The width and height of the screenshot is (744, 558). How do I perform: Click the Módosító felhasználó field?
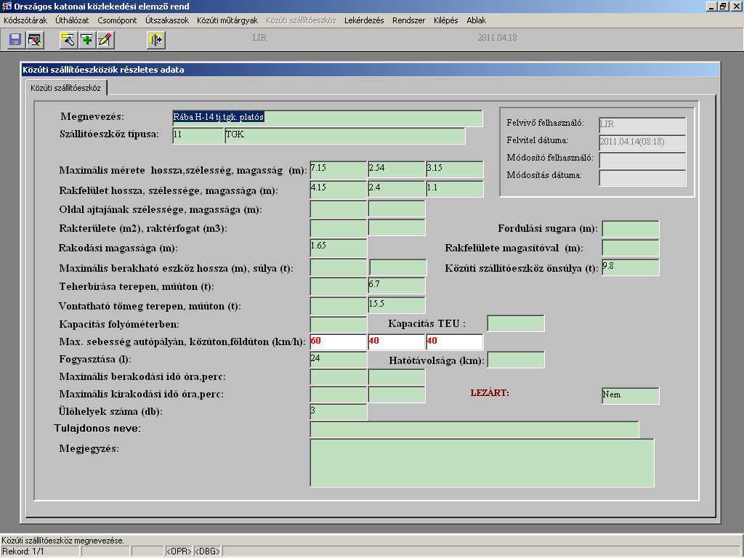[642, 161]
